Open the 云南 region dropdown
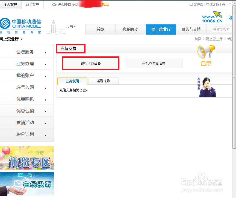 tap(70, 26)
